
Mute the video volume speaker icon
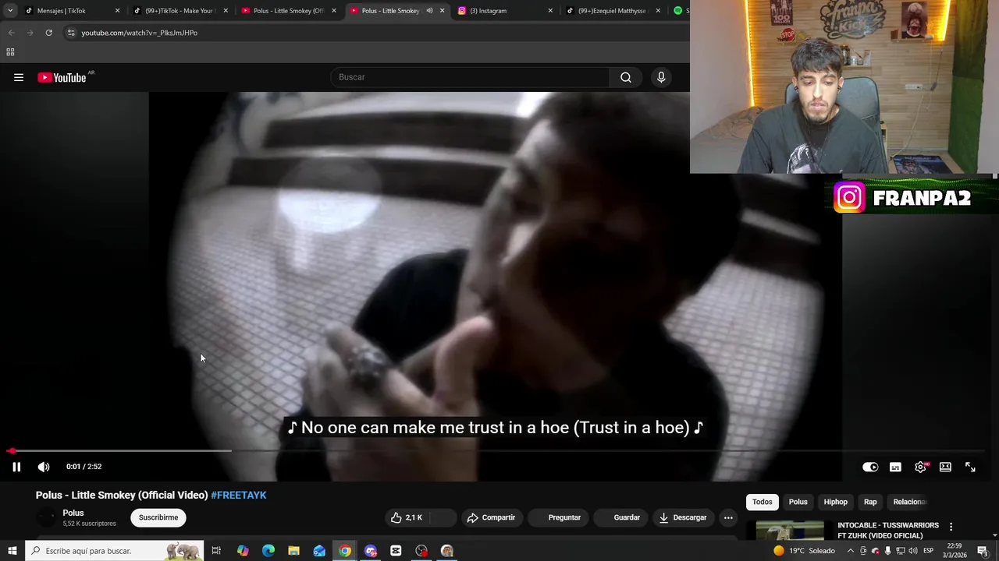click(44, 467)
